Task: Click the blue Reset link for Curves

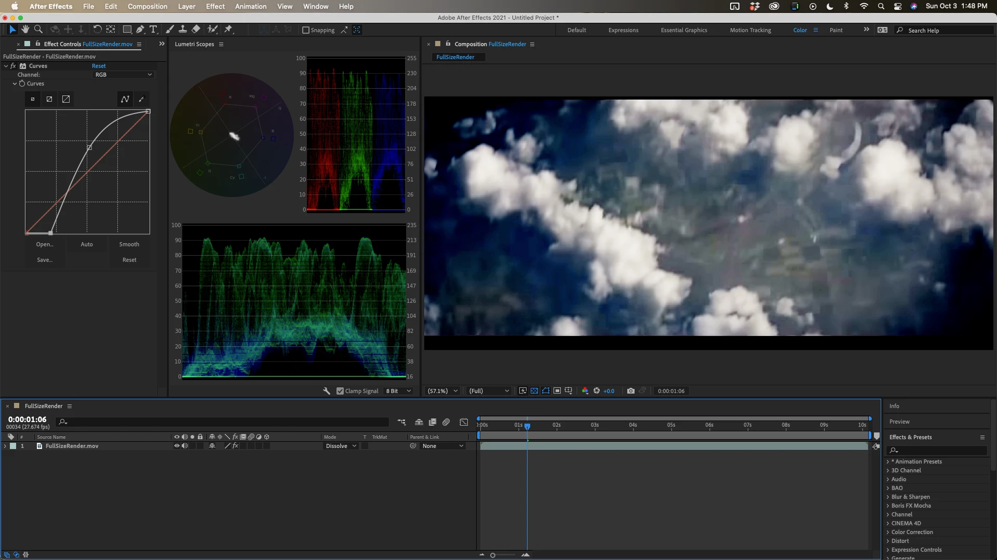Action: (x=99, y=66)
